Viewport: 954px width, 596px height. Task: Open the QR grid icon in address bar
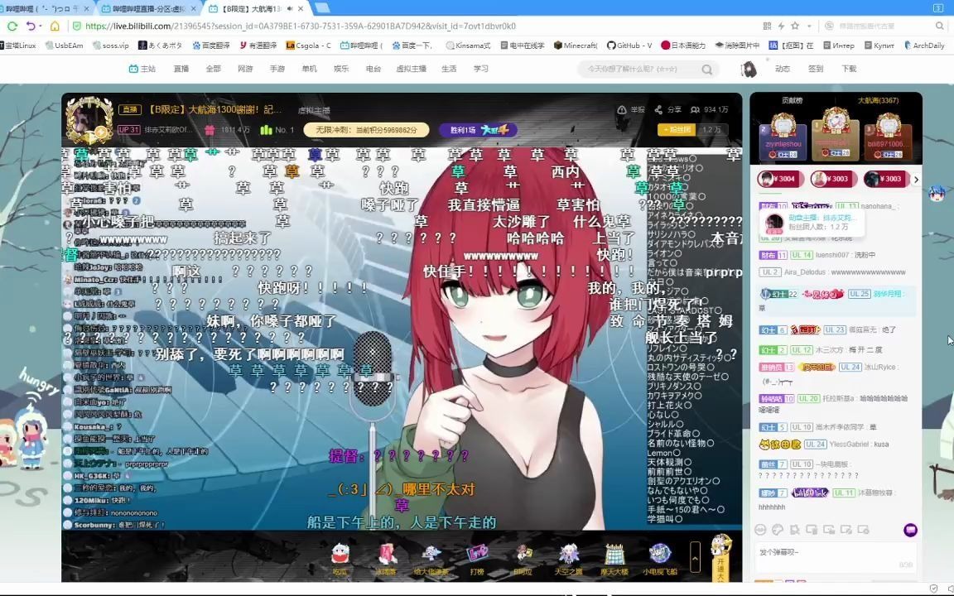pyautogui.click(x=767, y=26)
